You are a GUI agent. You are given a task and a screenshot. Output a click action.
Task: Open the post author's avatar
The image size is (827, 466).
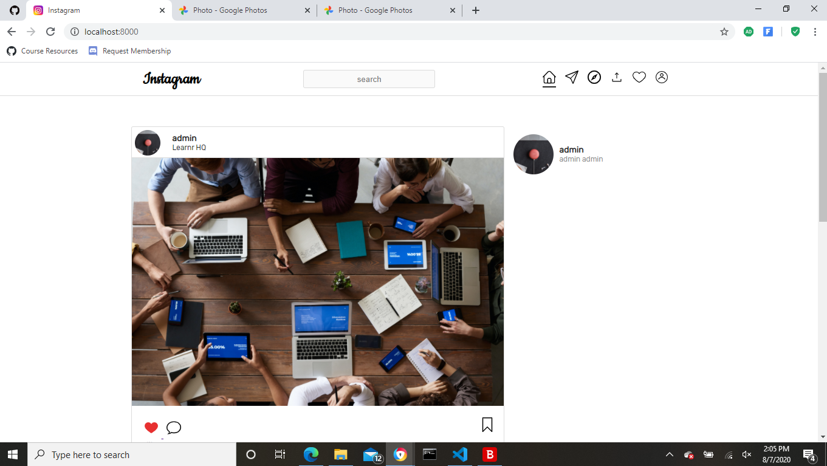(148, 143)
